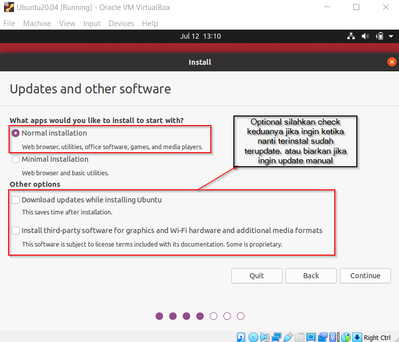The image size is (399, 342).
Task: Click the audio speaker icon in VirtualBox status bar
Action: coord(265,337)
